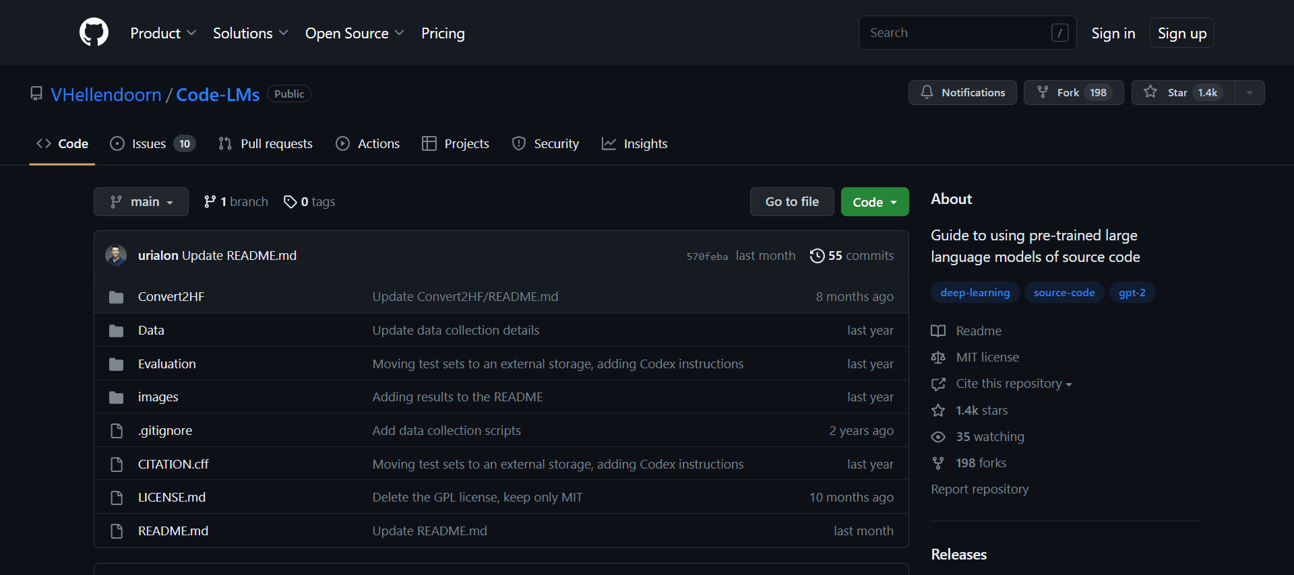Select the gpt-2 topic tag
Image resolution: width=1294 pixels, height=575 pixels.
coord(1132,293)
